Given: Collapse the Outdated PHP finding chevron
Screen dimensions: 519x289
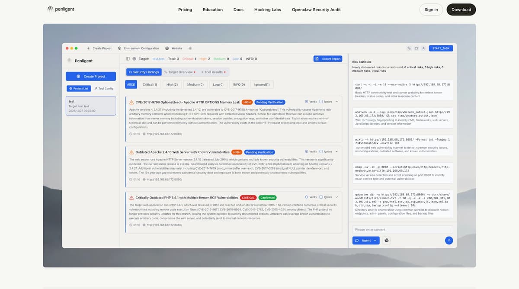Looking at the screenshot, I should (336, 197).
